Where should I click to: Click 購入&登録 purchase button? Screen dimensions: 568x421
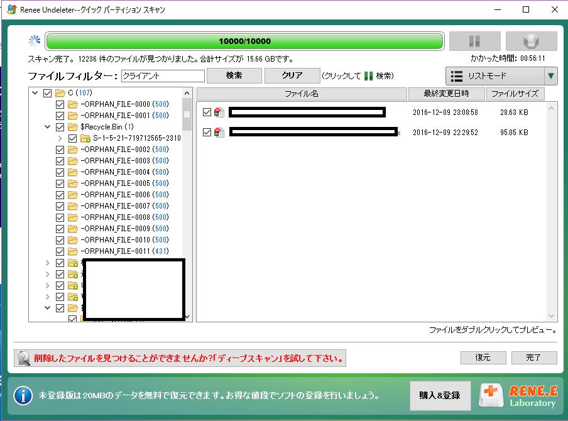(440, 396)
